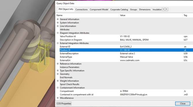193x107 pixels.
Task: Open the Insulation tab
Action: (157, 9)
